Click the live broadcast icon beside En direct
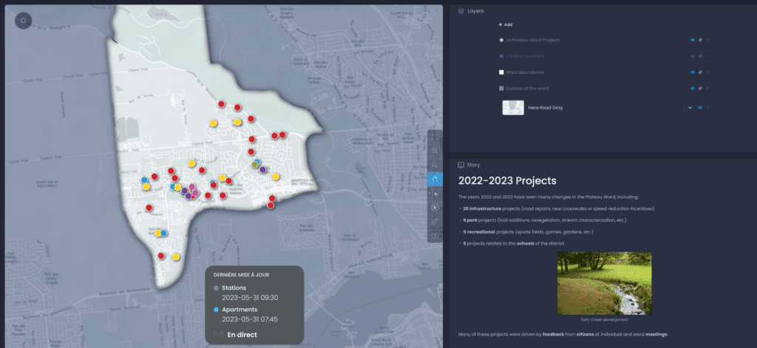 click(x=218, y=334)
